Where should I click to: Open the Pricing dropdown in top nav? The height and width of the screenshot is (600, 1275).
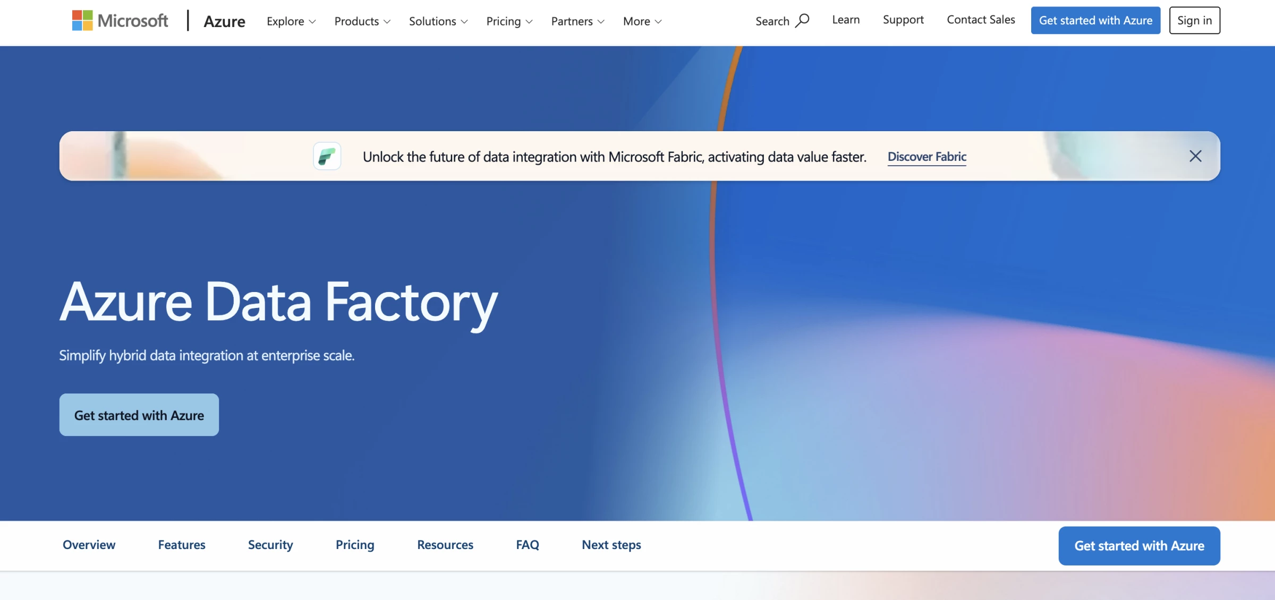point(509,21)
